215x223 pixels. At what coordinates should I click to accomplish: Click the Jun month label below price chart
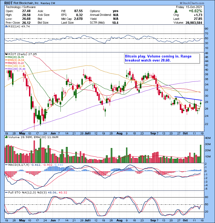(x=53, y=134)
